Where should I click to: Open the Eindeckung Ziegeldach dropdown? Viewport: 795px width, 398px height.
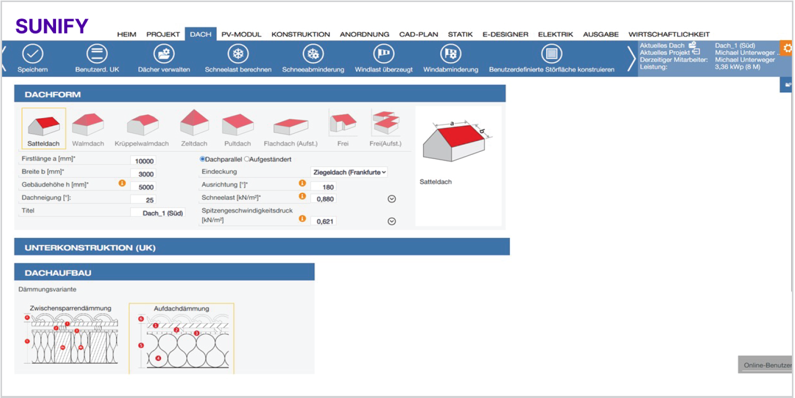tap(350, 172)
